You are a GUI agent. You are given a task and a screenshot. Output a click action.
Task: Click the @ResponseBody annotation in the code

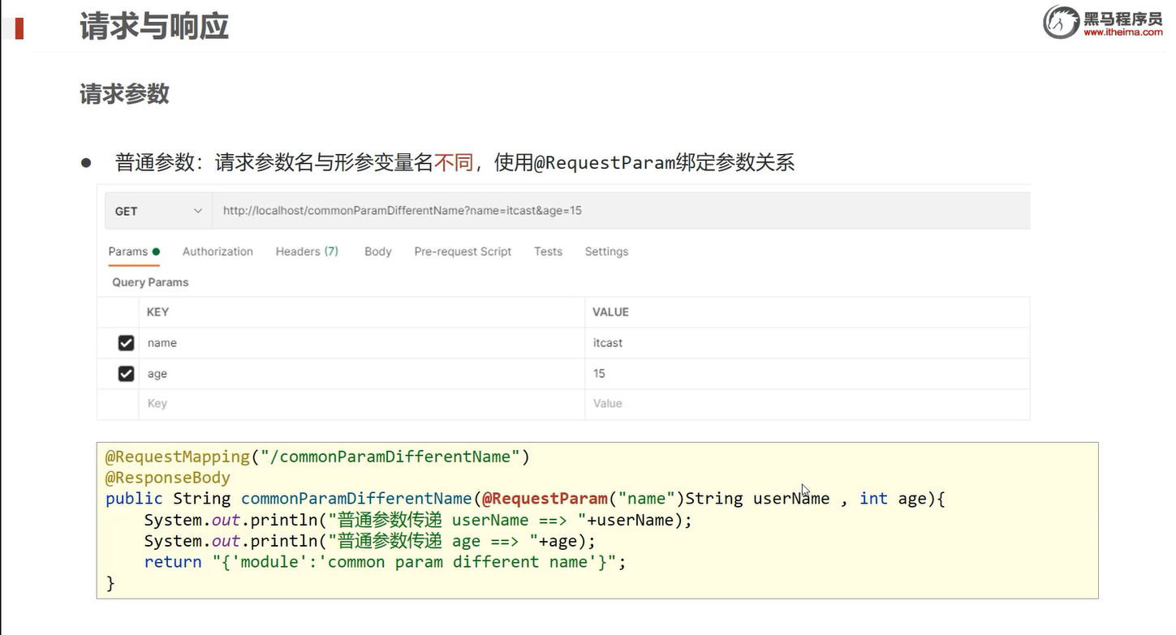pyautogui.click(x=168, y=478)
